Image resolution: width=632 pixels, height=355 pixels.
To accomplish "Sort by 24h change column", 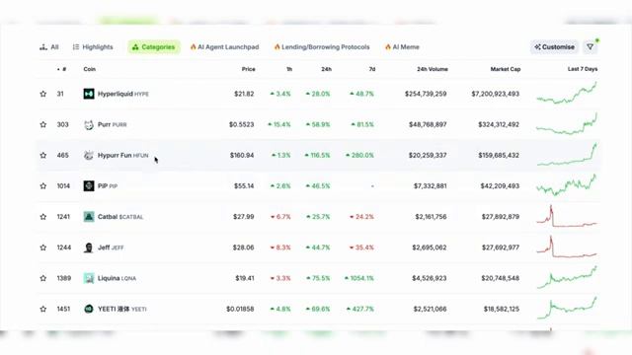I will tap(326, 69).
